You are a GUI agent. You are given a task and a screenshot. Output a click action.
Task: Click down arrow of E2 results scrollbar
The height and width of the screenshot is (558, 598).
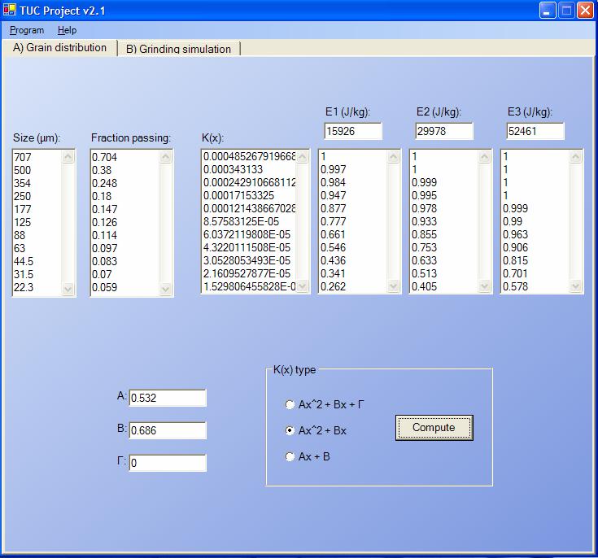(x=485, y=286)
